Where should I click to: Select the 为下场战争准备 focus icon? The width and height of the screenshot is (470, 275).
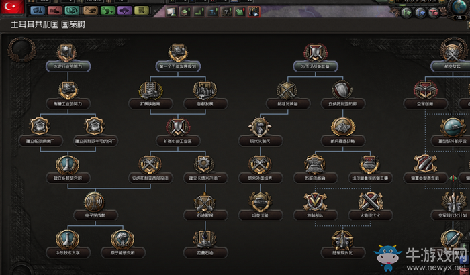tap(316, 53)
